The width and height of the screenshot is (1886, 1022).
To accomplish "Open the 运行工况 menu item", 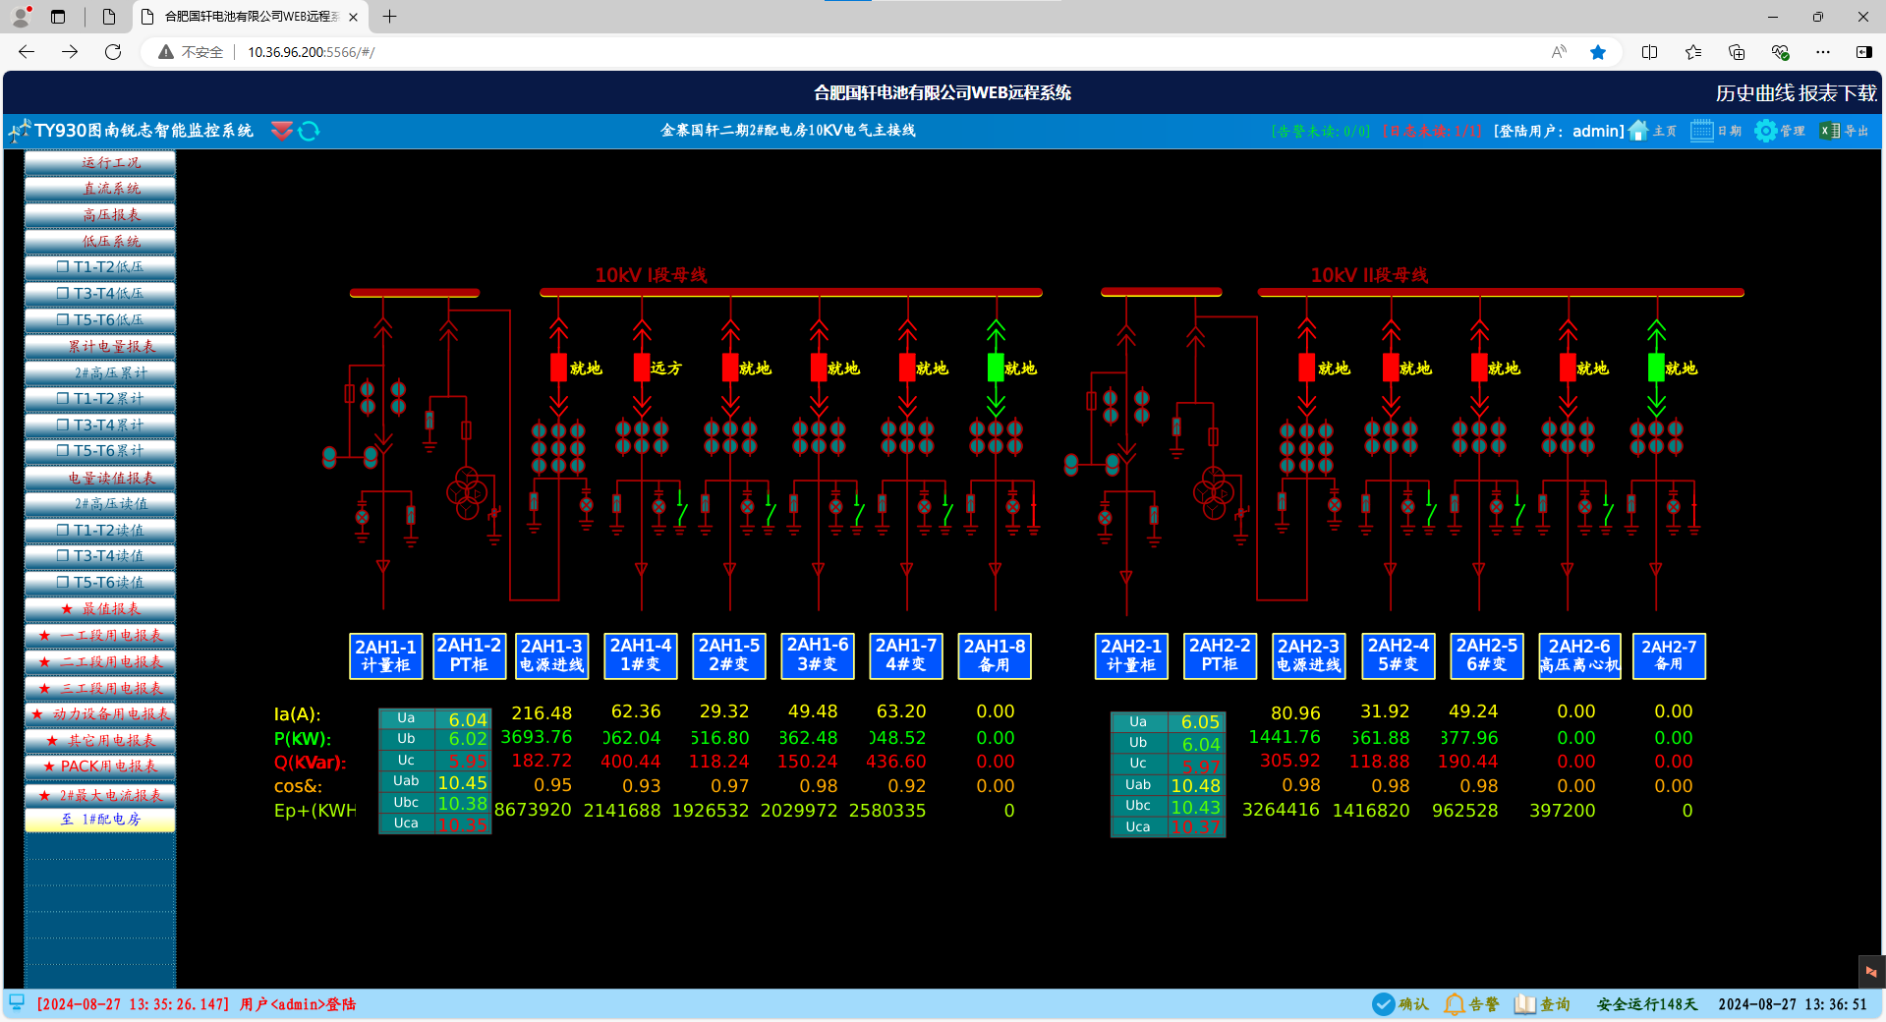I will (100, 162).
